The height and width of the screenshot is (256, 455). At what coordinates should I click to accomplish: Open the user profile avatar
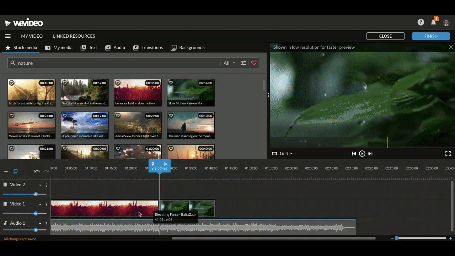pyautogui.click(x=446, y=23)
